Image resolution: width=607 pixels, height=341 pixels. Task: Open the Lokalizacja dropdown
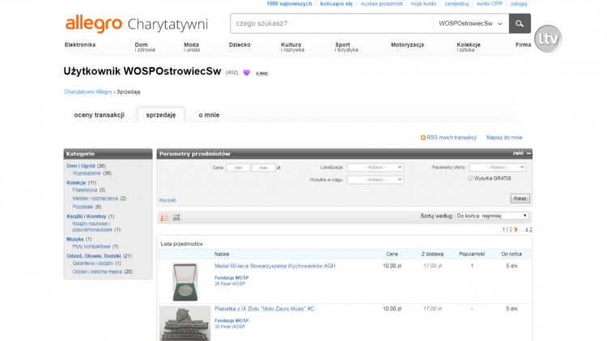[375, 167]
